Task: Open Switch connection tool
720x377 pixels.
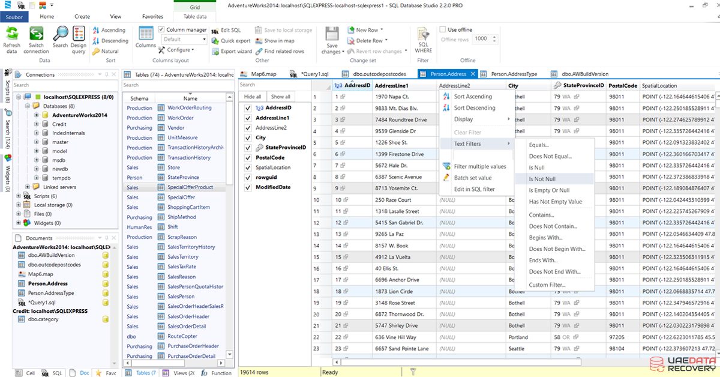Action: click(36, 34)
